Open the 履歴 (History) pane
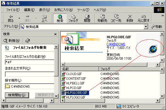166x110 pixels. click(87, 18)
